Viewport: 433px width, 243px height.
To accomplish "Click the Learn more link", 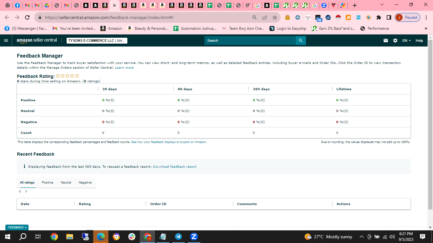I will click(124, 68).
